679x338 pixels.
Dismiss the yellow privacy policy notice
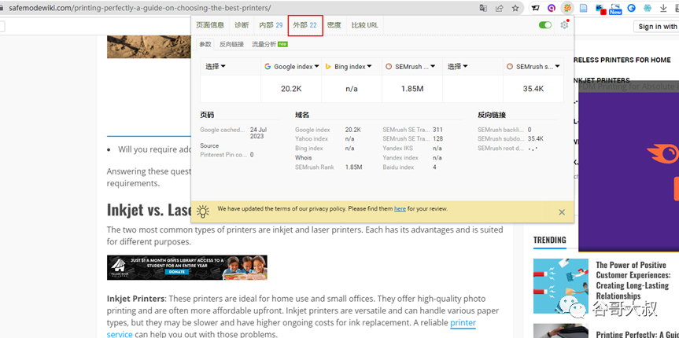561,211
